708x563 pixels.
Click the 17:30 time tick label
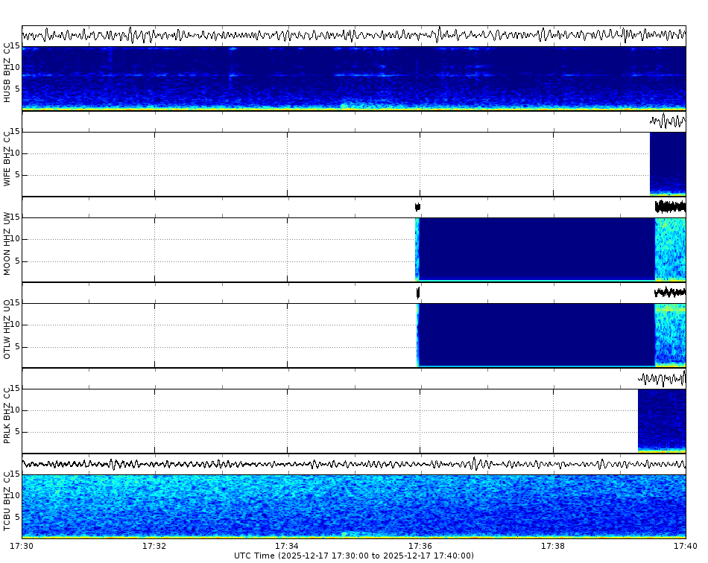click(x=22, y=546)
